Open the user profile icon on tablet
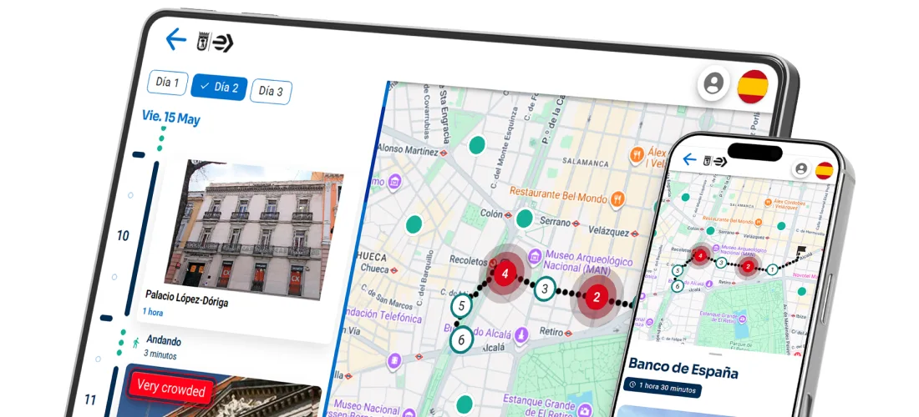Viewport: 919px width, 417px height. pos(713,83)
